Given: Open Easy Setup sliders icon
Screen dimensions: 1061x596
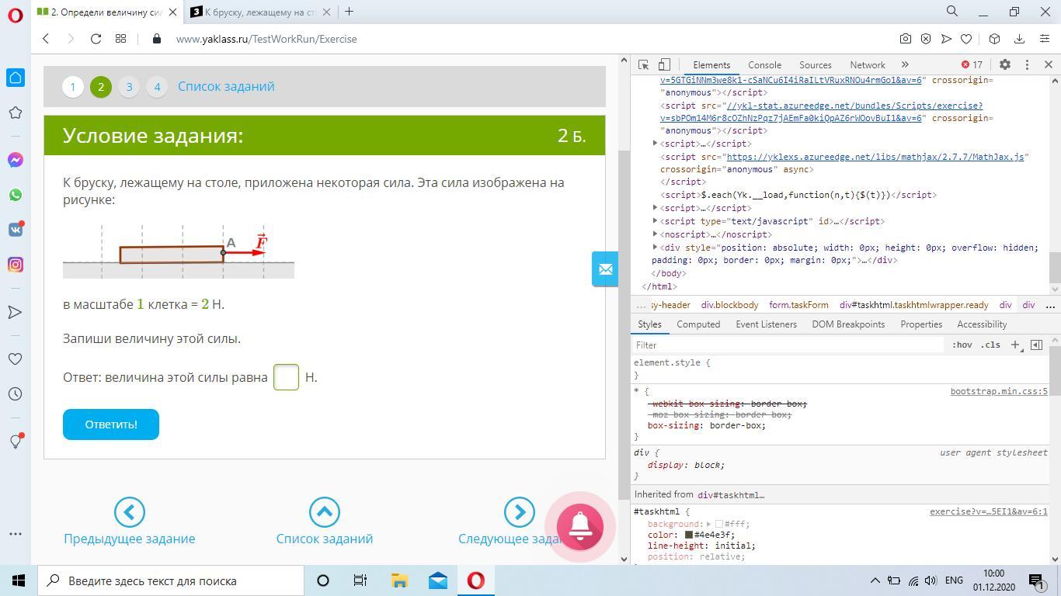Looking at the screenshot, I should (1043, 39).
